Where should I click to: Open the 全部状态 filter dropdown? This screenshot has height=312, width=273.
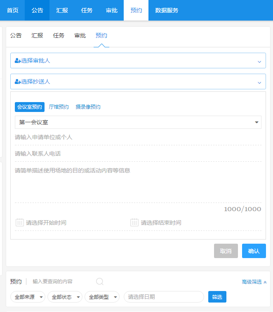65,297
